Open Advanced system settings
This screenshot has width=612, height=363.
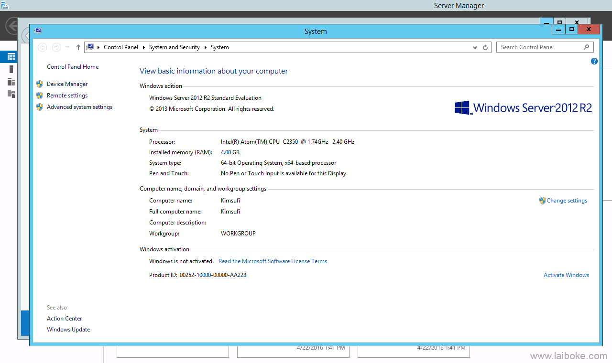[79, 107]
